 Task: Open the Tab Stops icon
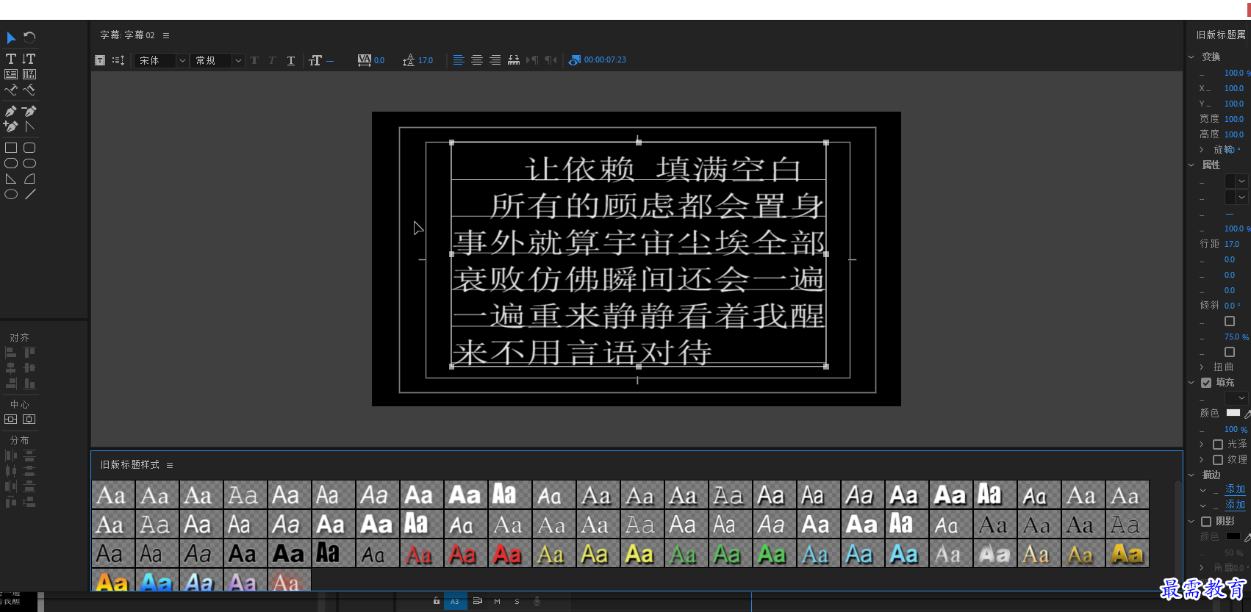point(514,60)
